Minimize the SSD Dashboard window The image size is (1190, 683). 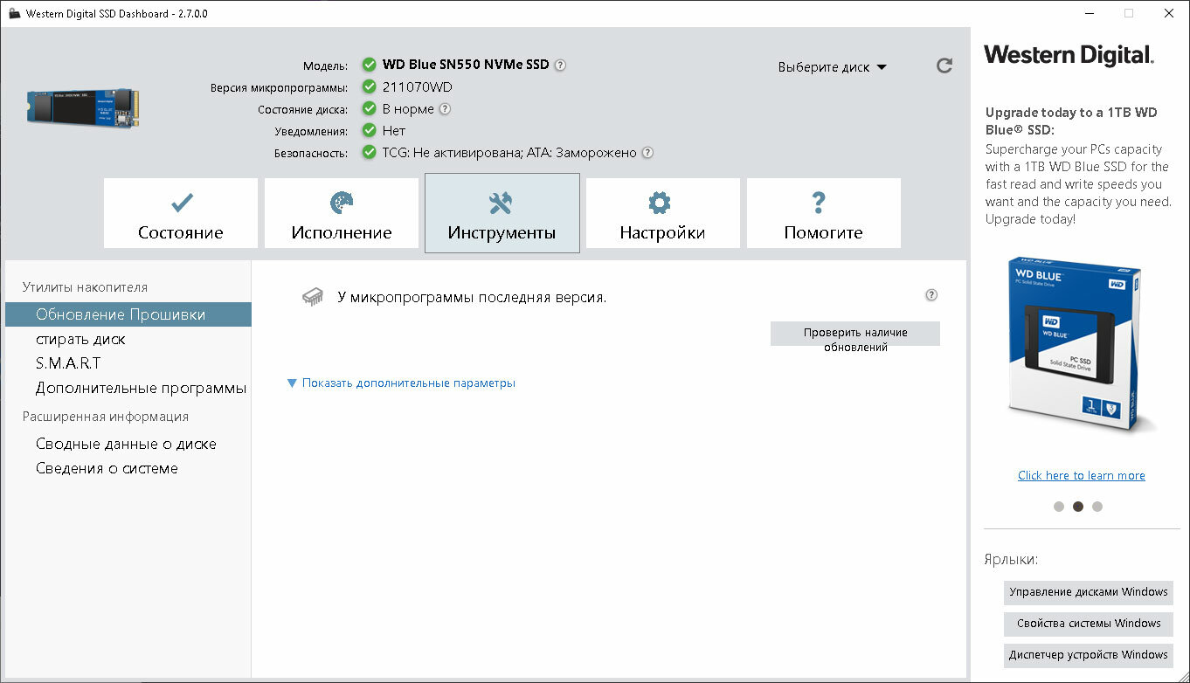1089,13
